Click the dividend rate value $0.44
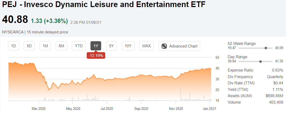 tap(278, 83)
